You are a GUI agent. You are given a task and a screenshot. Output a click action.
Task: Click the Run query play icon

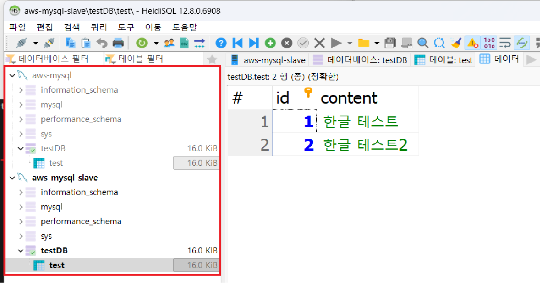[336, 43]
